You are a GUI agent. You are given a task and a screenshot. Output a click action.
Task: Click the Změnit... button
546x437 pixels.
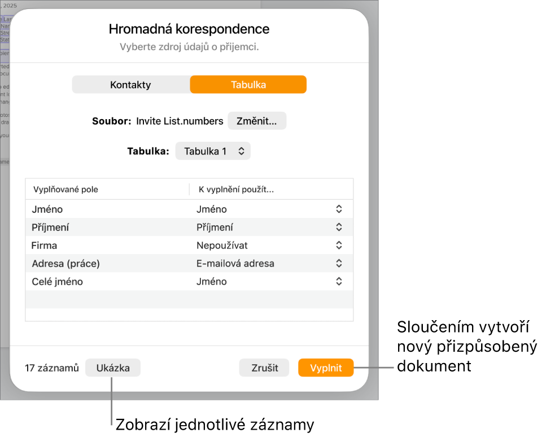257,121
